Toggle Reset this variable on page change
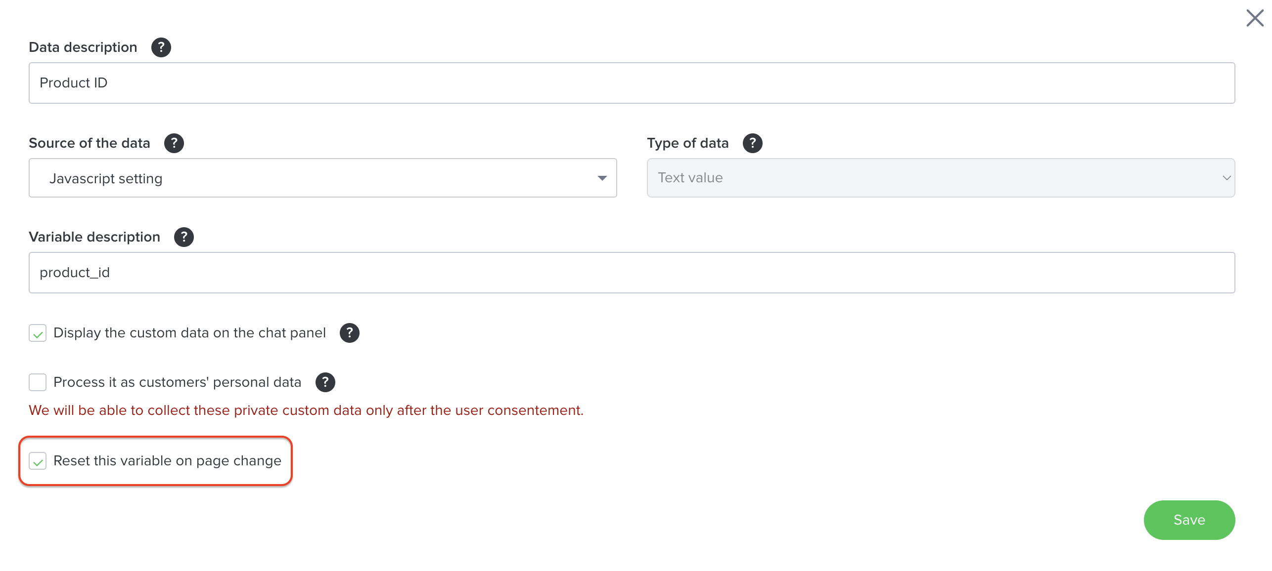This screenshot has height=571, width=1272. coord(38,461)
